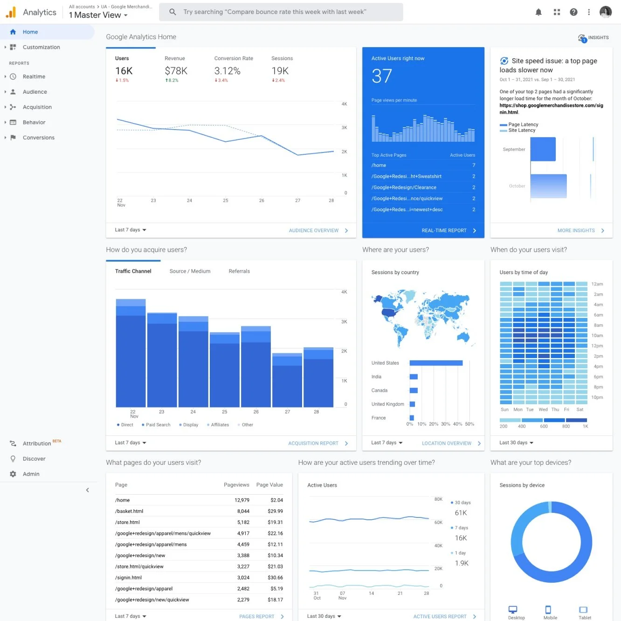The height and width of the screenshot is (621, 621).
Task: Select the Conversion Rate metric tab
Action: pyautogui.click(x=234, y=69)
